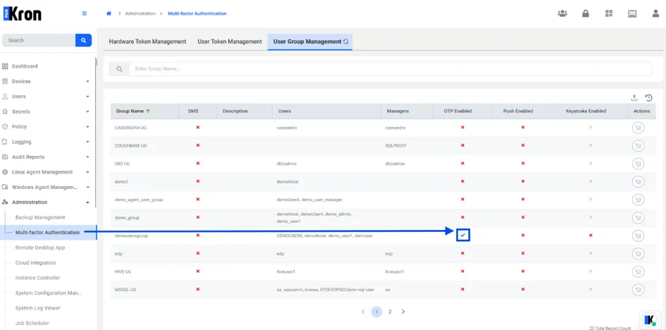Focus the sidebar Search field
The width and height of the screenshot is (666, 330).
tap(39, 40)
